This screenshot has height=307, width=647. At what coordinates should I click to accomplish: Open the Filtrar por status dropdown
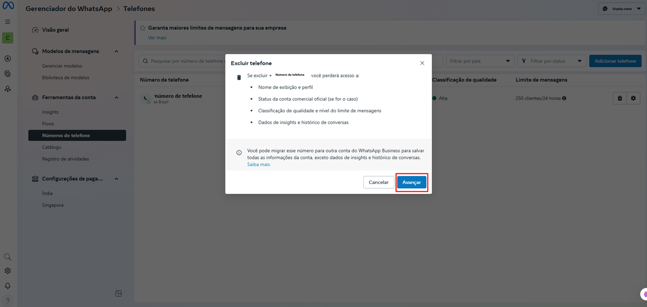[x=552, y=61]
